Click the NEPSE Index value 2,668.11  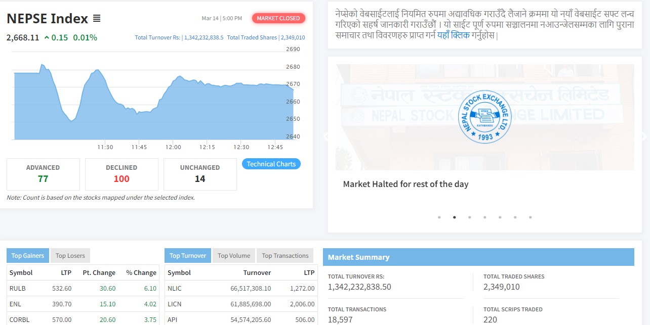click(23, 37)
